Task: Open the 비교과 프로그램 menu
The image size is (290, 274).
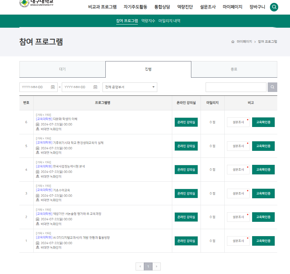Action: coord(102,7)
